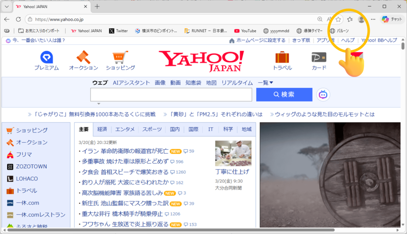Open the Yahoo Shopping cart icon
This screenshot has width=407, height=234.
tap(120, 57)
